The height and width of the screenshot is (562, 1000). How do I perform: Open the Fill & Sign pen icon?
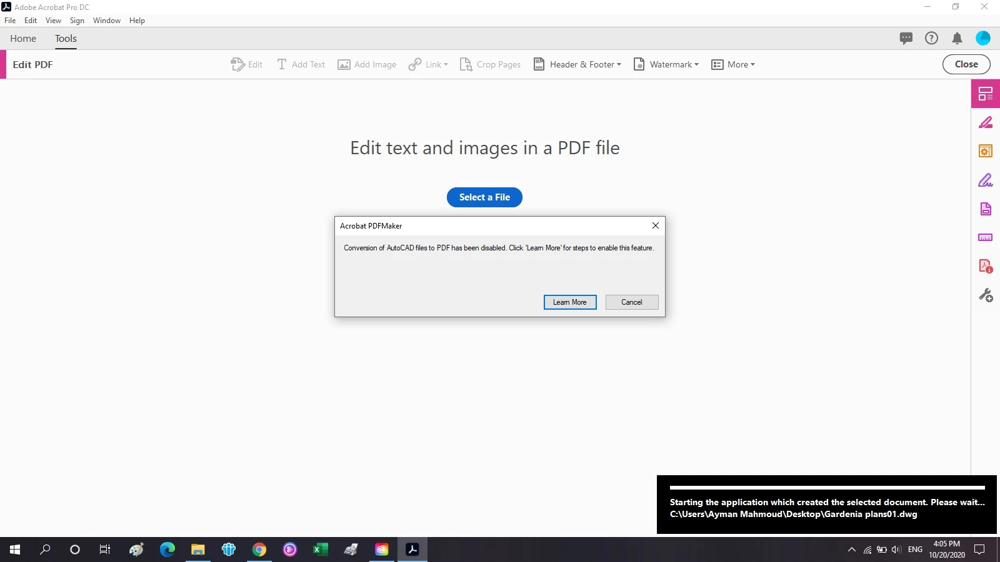[986, 180]
